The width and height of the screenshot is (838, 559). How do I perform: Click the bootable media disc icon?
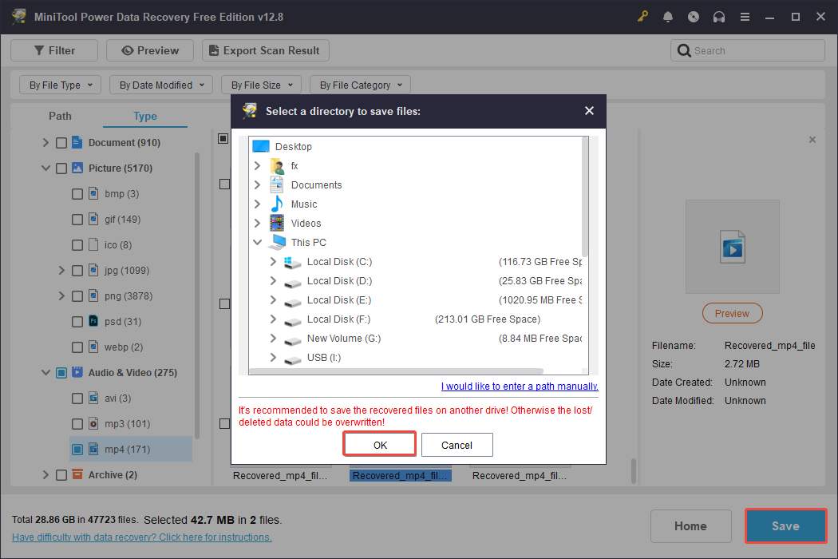tap(694, 16)
